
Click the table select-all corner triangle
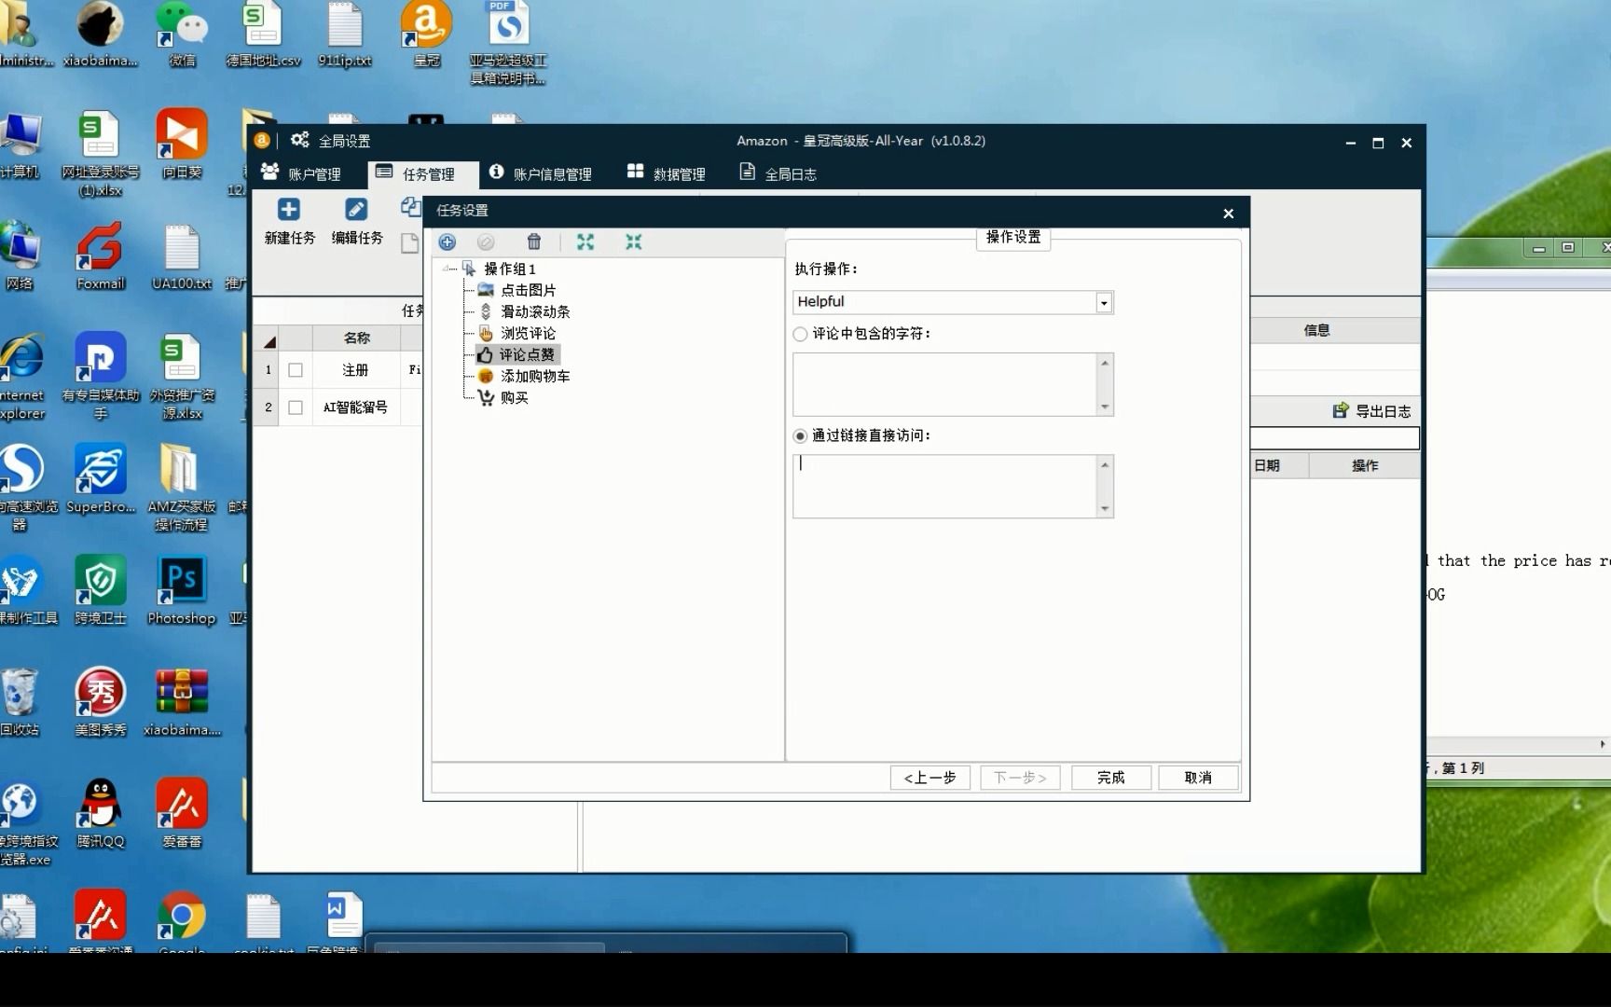(x=268, y=340)
